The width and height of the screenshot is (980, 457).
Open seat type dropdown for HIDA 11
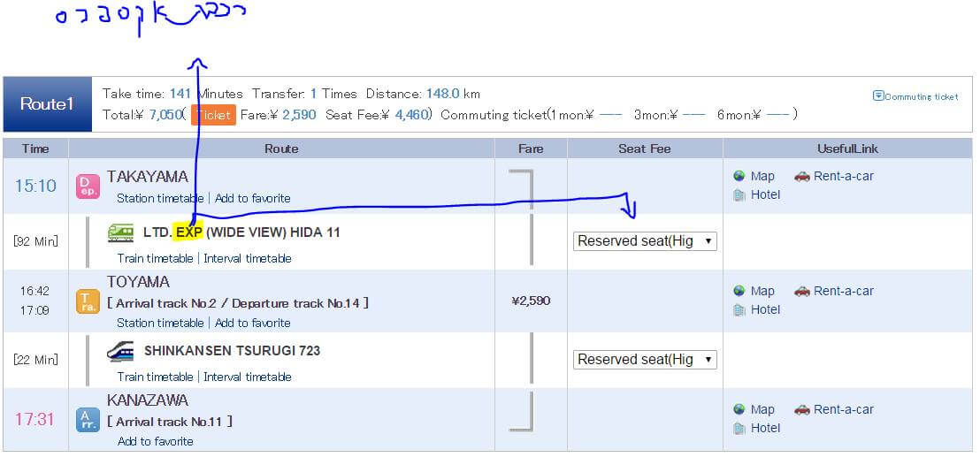[645, 240]
